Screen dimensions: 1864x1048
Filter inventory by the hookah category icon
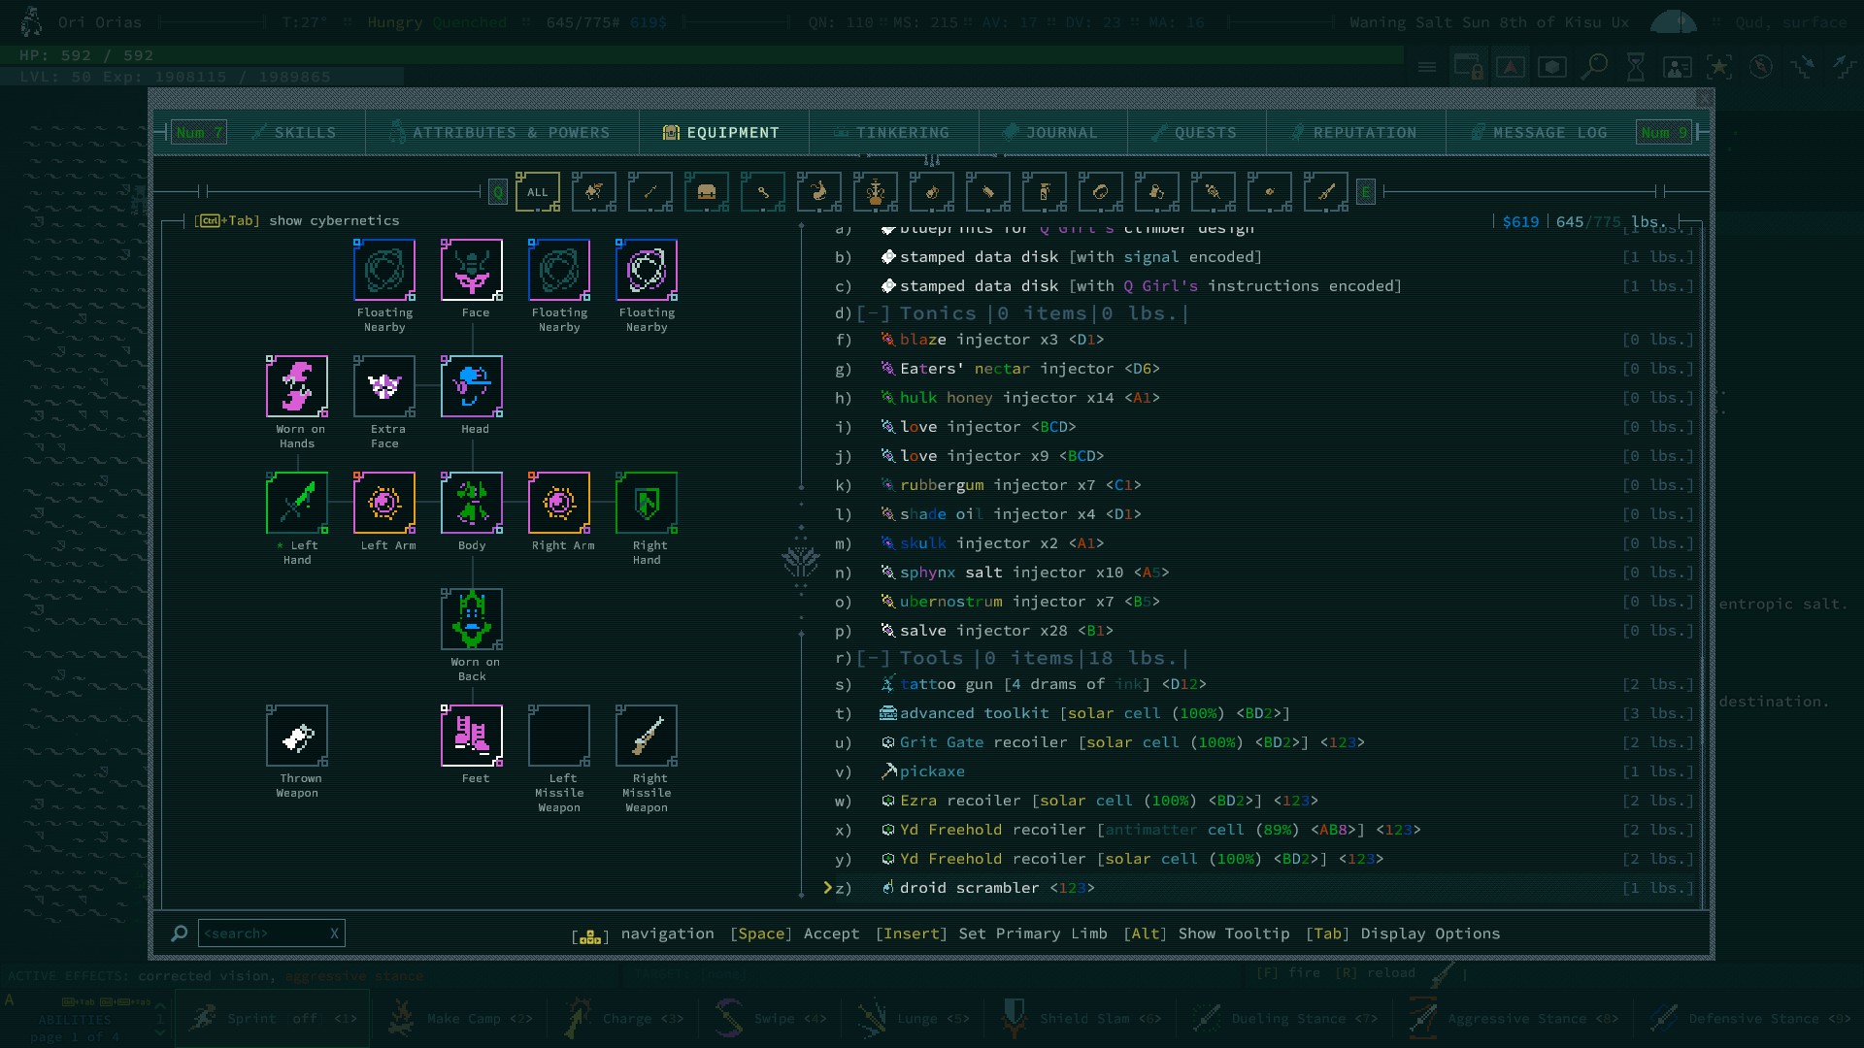click(x=875, y=192)
